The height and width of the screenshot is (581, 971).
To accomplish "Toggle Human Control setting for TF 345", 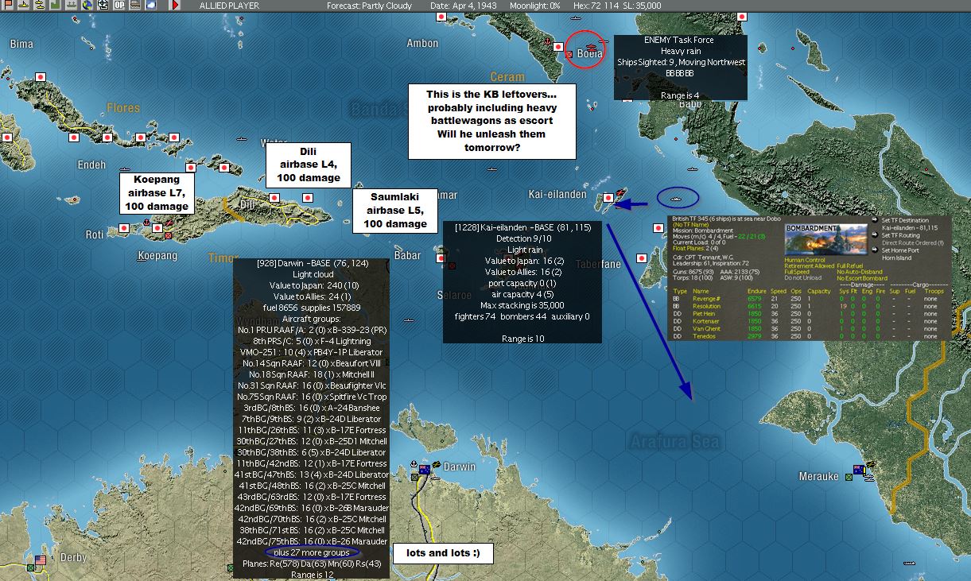I will (x=804, y=260).
